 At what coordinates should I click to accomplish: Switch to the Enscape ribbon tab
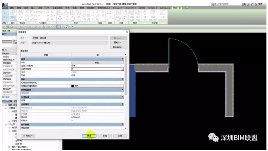(x=118, y=8)
